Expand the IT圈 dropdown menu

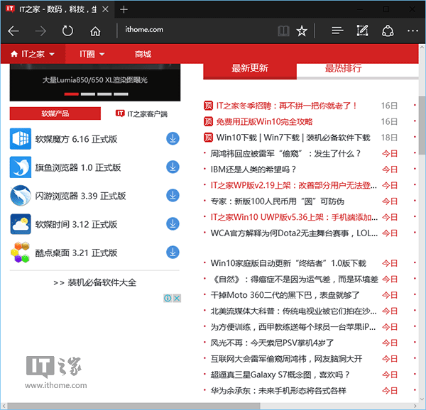pyautogui.click(x=92, y=54)
